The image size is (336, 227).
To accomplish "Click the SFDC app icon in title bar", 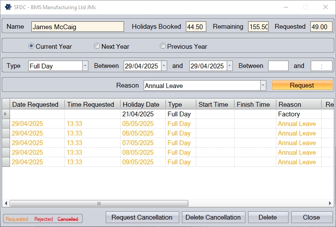I will click(8, 7).
